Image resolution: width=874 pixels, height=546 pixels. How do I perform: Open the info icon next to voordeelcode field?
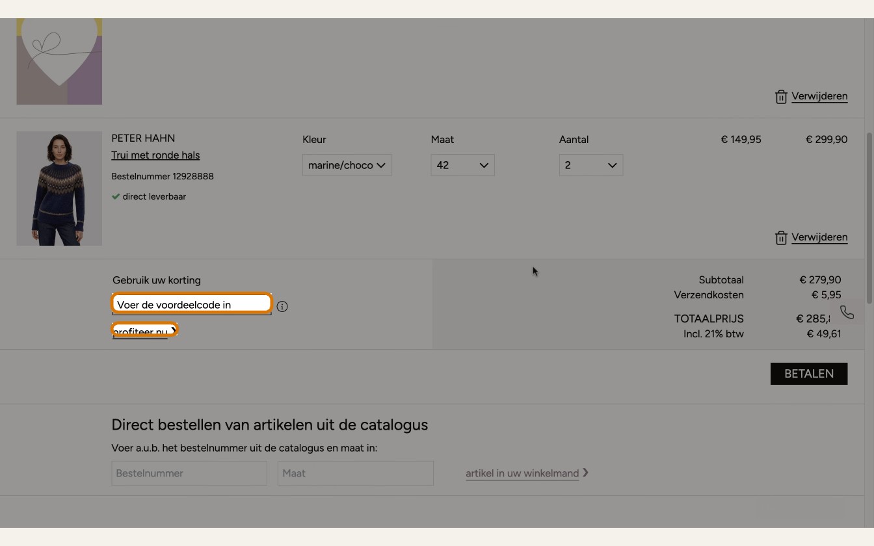coord(282,306)
